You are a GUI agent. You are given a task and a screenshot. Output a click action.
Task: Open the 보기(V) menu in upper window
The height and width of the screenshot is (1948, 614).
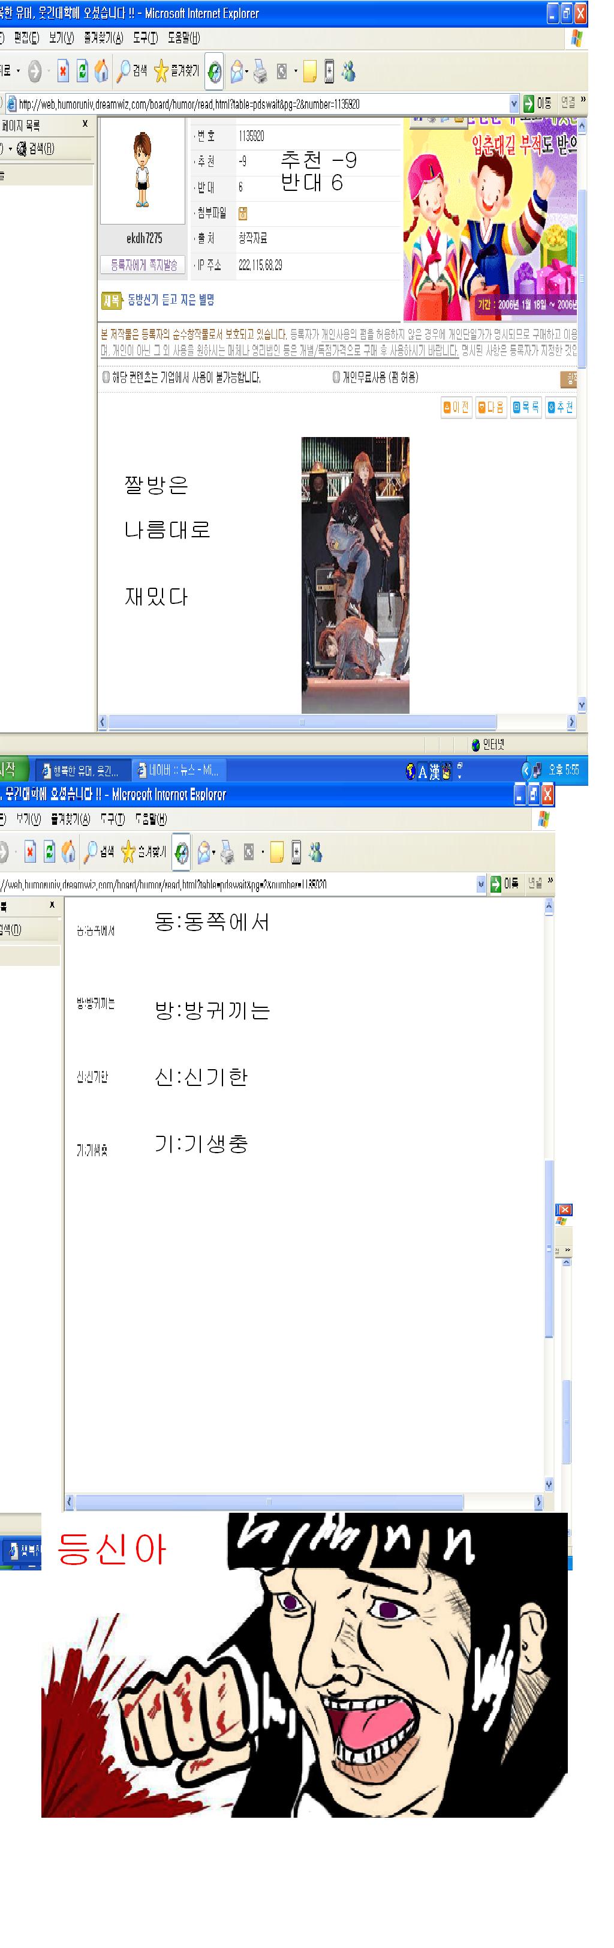click(61, 37)
